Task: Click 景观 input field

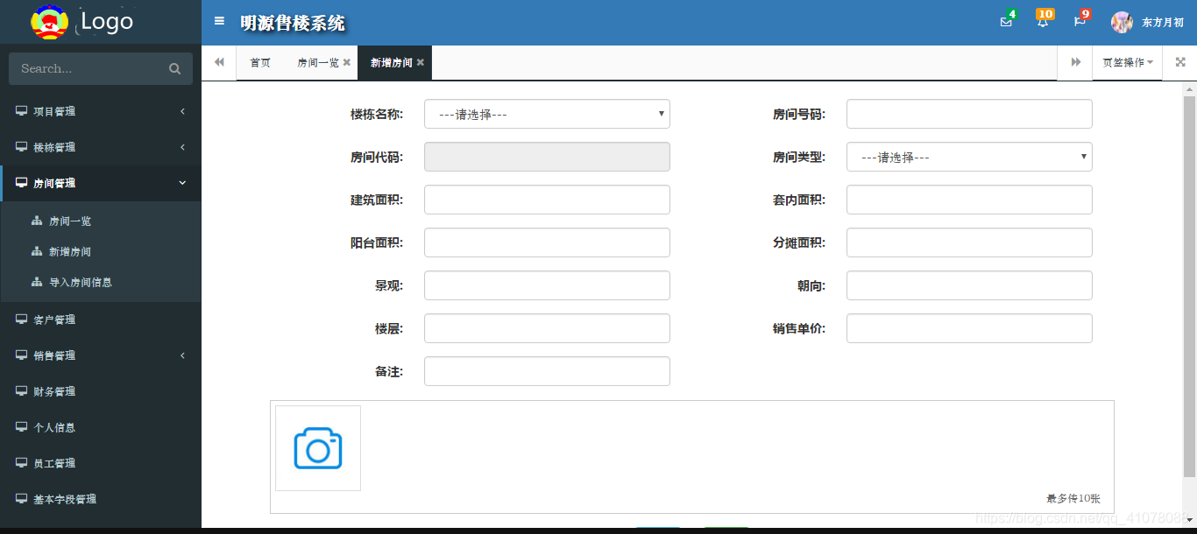Action: [547, 285]
